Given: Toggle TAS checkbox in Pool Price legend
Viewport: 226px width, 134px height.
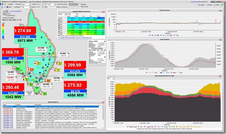Looking at the screenshot, I should point(174,35).
